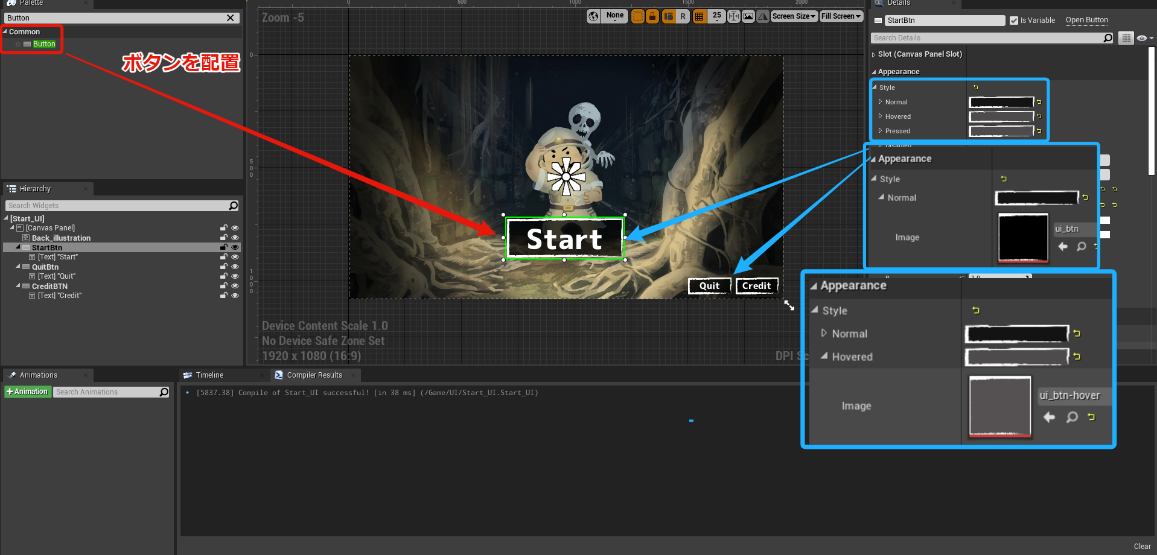
Task: Collapse the Appearance section in Details
Action: pyautogui.click(x=873, y=72)
